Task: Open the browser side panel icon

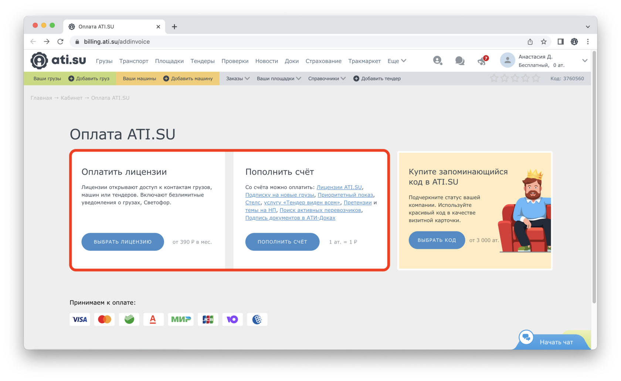Action: [x=560, y=41]
